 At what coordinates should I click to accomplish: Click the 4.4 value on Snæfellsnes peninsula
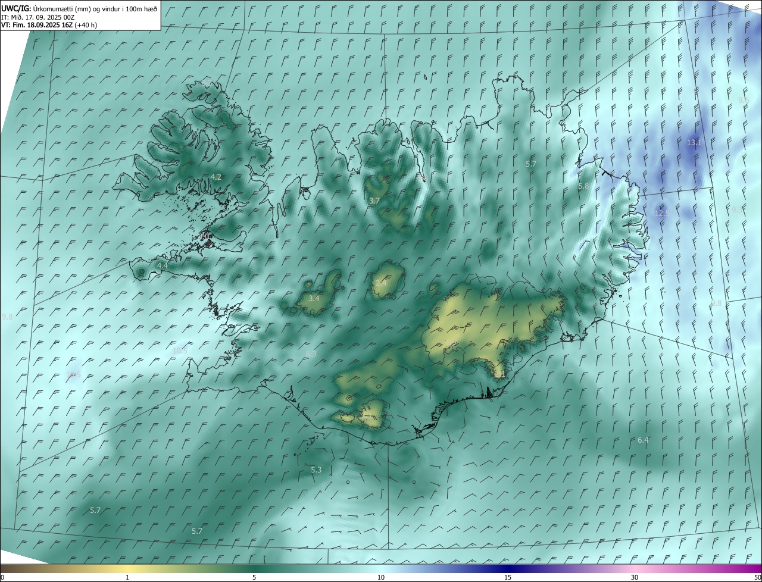tap(162, 265)
